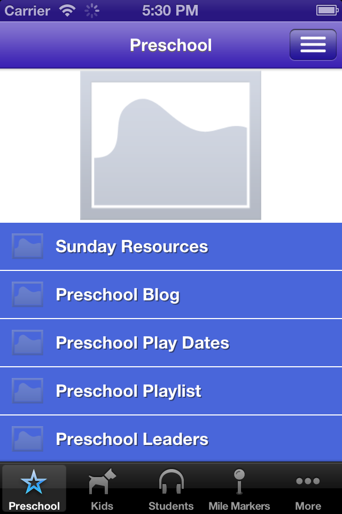
Task: Open the More three-dots icon
Action: tap(308, 481)
